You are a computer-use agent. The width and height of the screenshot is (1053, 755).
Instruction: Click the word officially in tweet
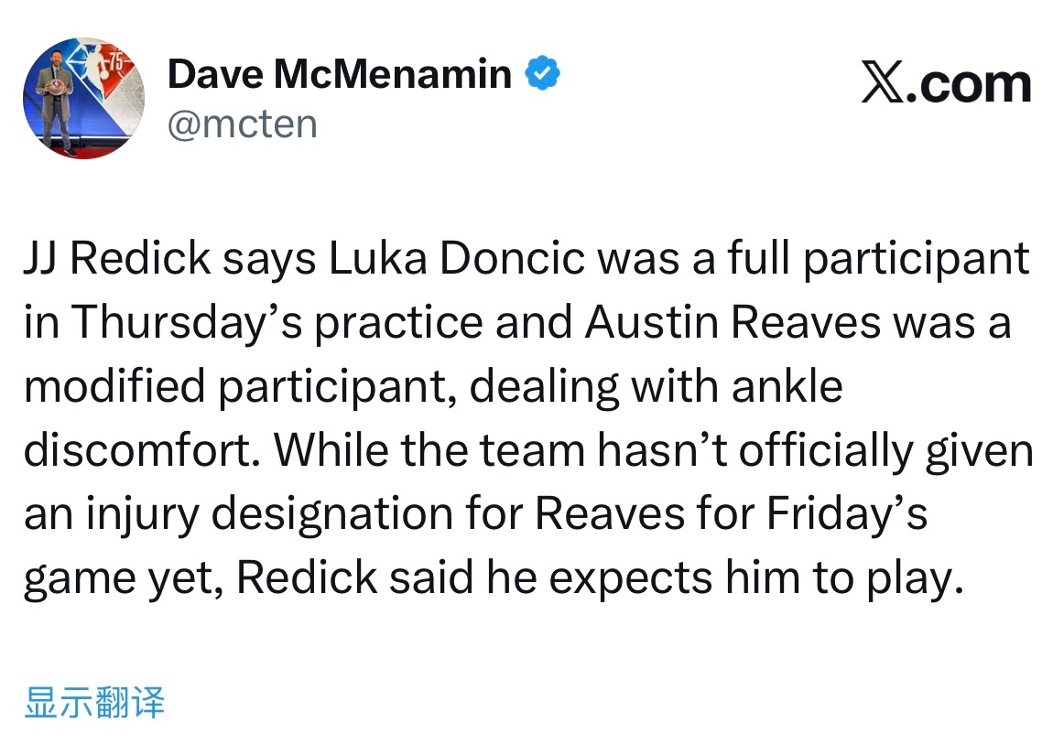pyautogui.click(x=826, y=449)
